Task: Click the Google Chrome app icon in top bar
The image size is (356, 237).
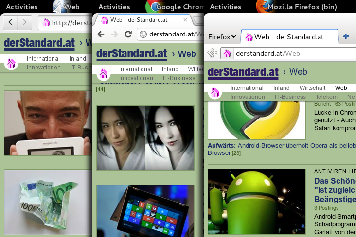Action: (154, 6)
